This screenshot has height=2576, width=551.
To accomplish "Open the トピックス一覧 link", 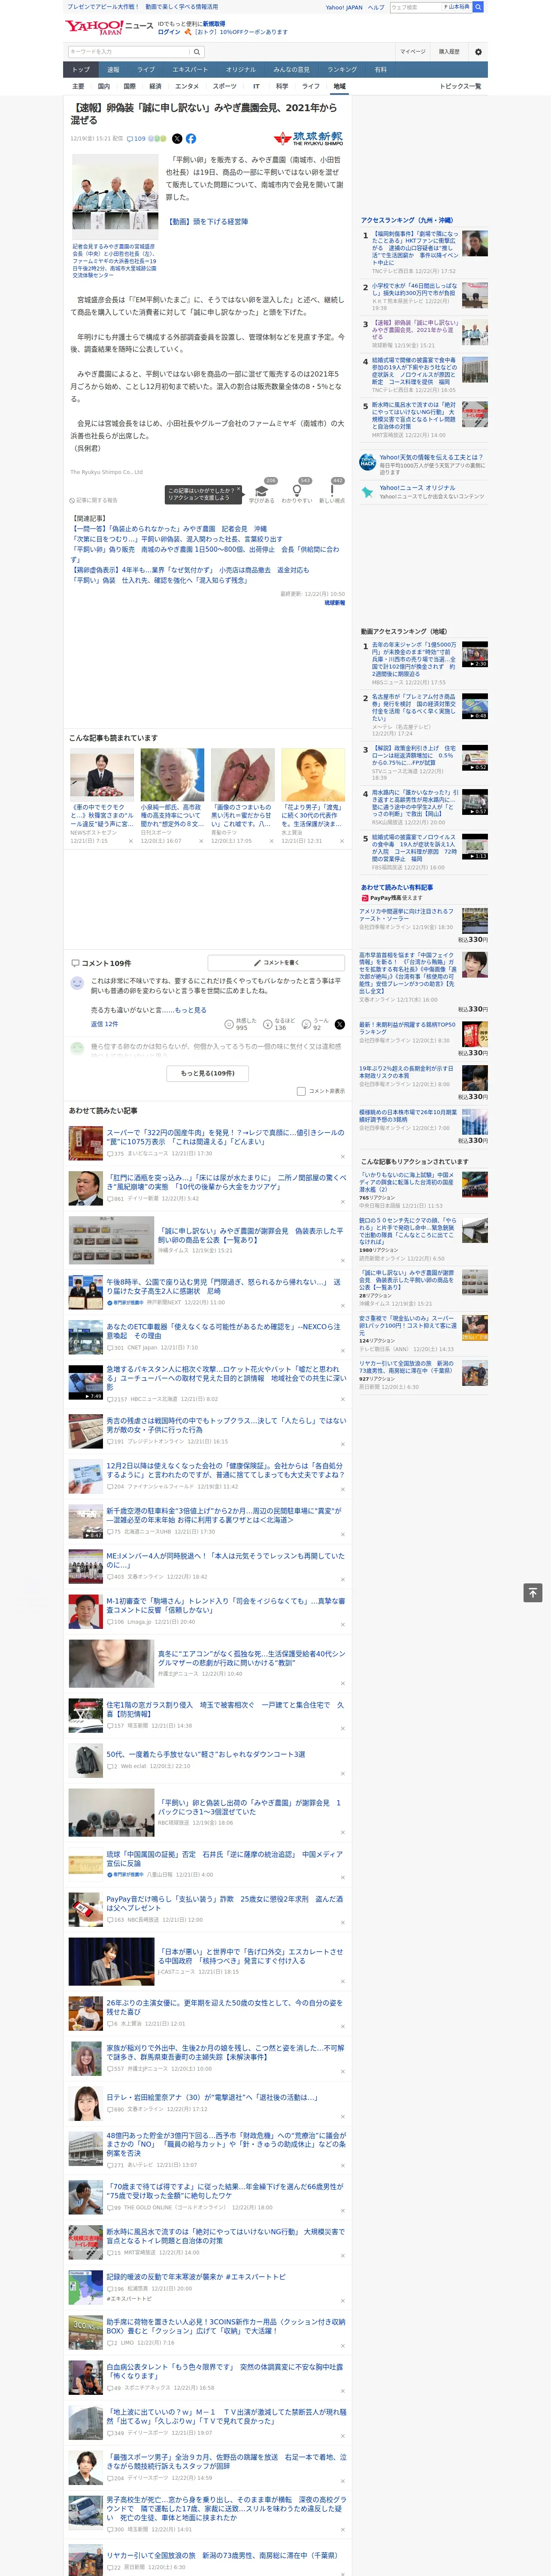I will tap(460, 86).
